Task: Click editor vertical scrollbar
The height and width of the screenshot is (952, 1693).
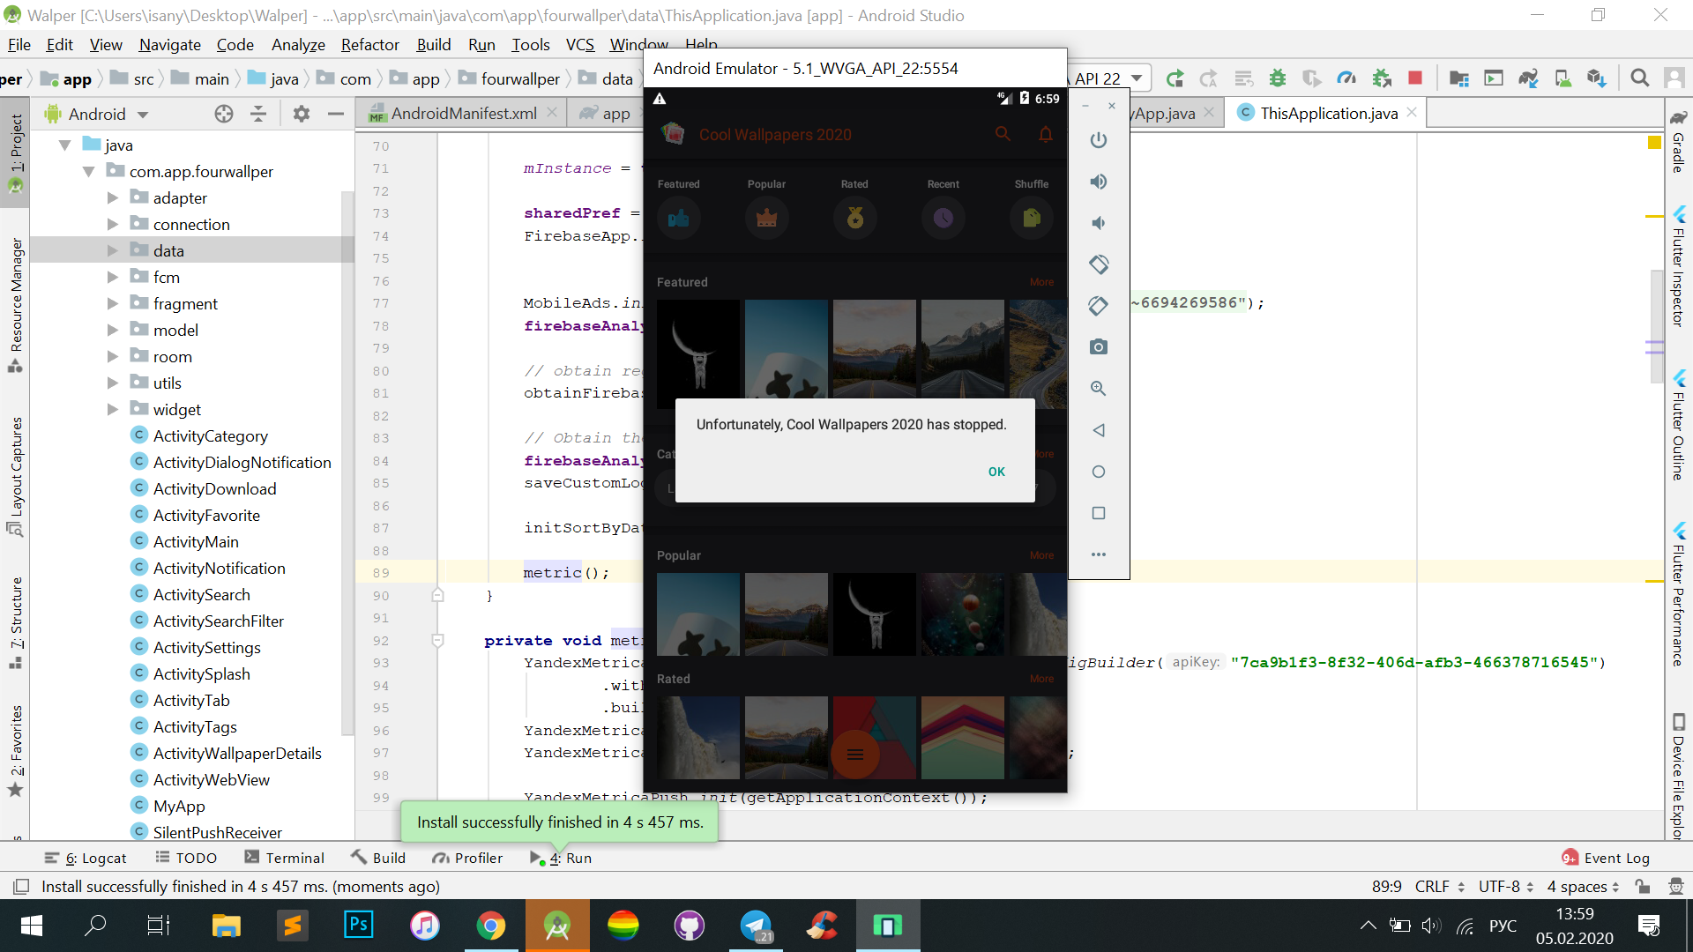Action: coord(1656,326)
